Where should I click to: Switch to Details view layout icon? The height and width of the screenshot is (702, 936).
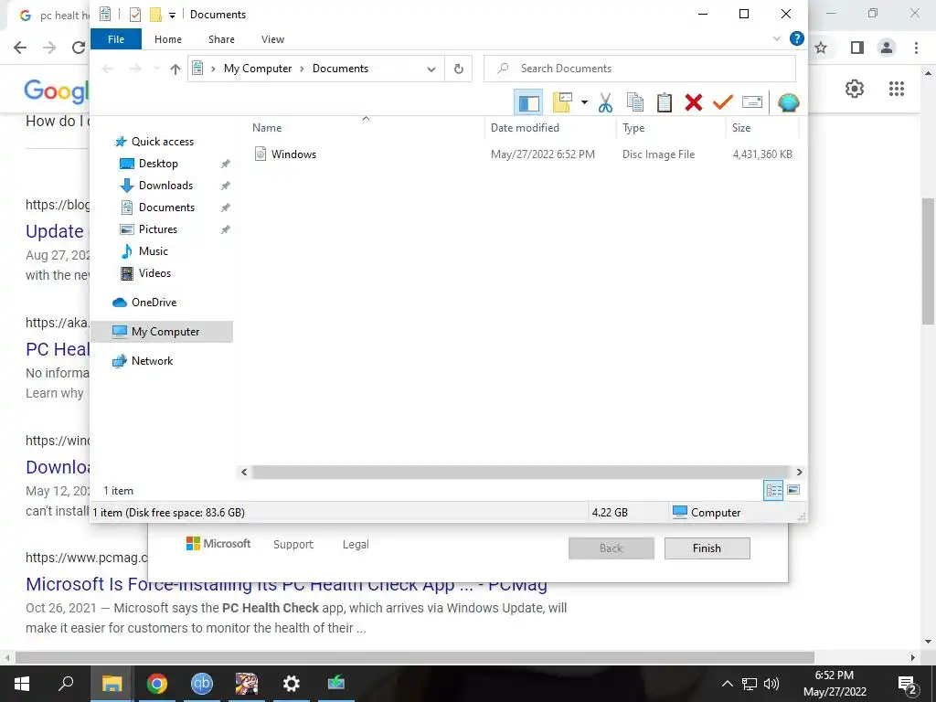(773, 491)
